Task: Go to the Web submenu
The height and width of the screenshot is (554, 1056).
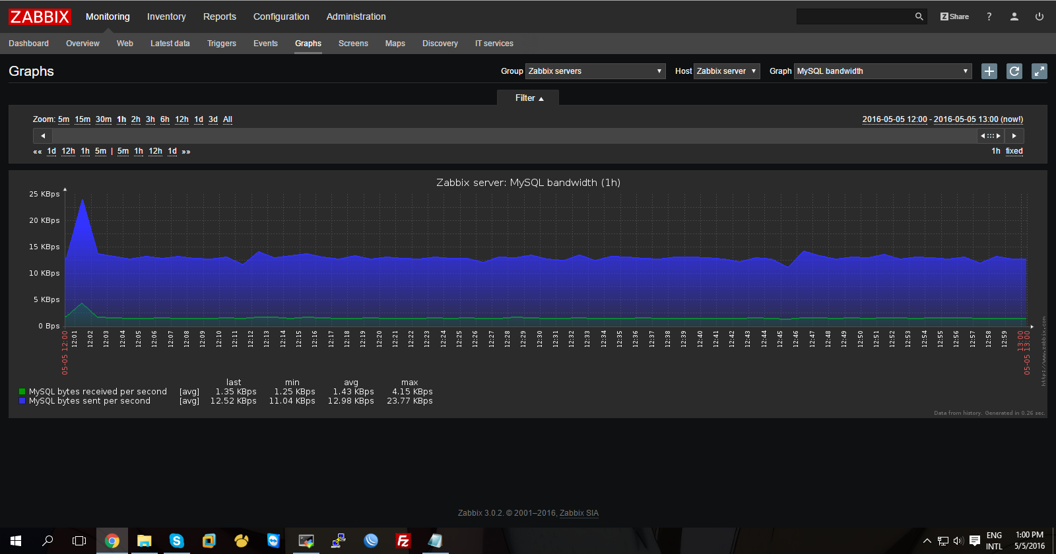Action: [x=125, y=44]
